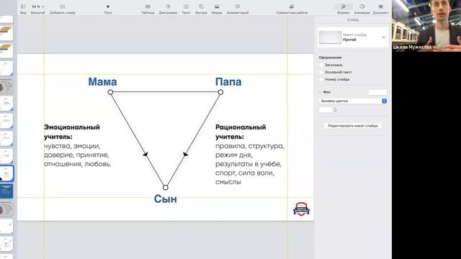Start the slideshow with Пуск
This screenshot has width=461, height=259.
click(x=108, y=9)
